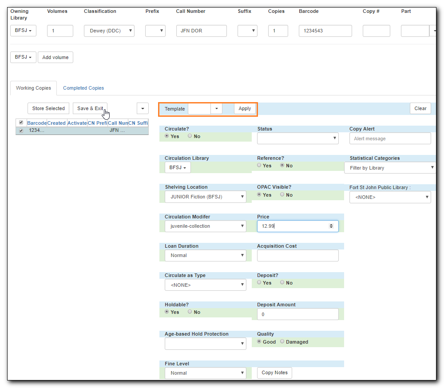
Task: Sort by the Activate column header
Action: click(x=77, y=123)
